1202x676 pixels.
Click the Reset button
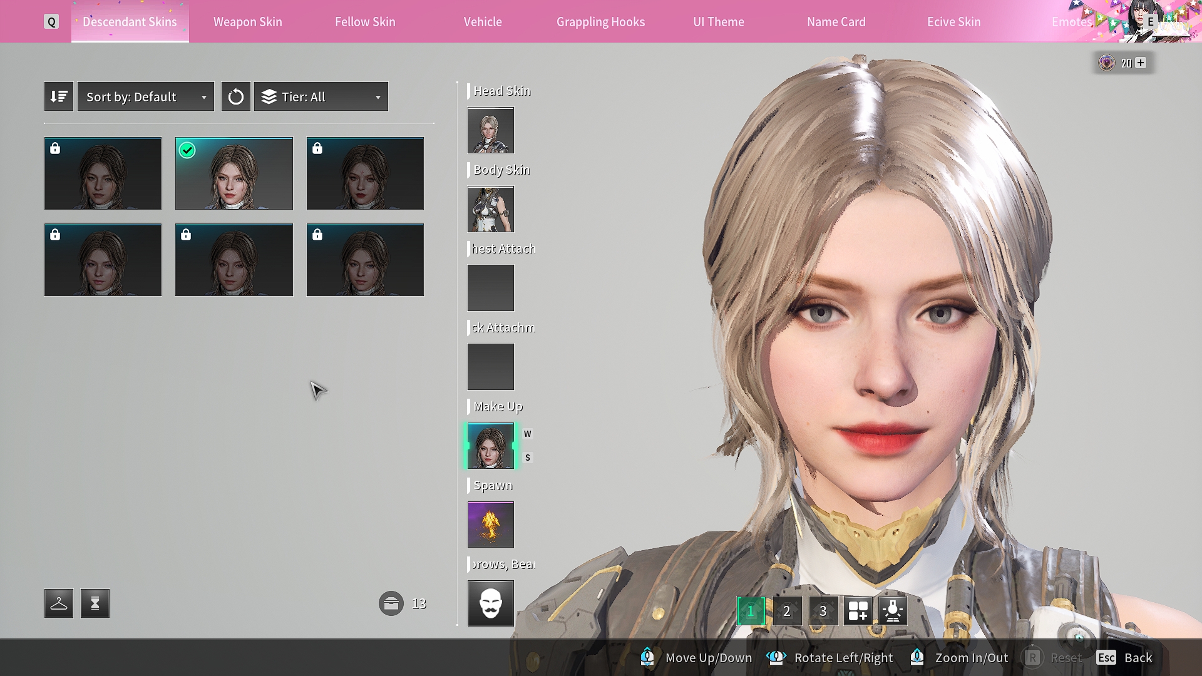1053,658
